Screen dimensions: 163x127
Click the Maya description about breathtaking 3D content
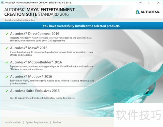coord(52,53)
